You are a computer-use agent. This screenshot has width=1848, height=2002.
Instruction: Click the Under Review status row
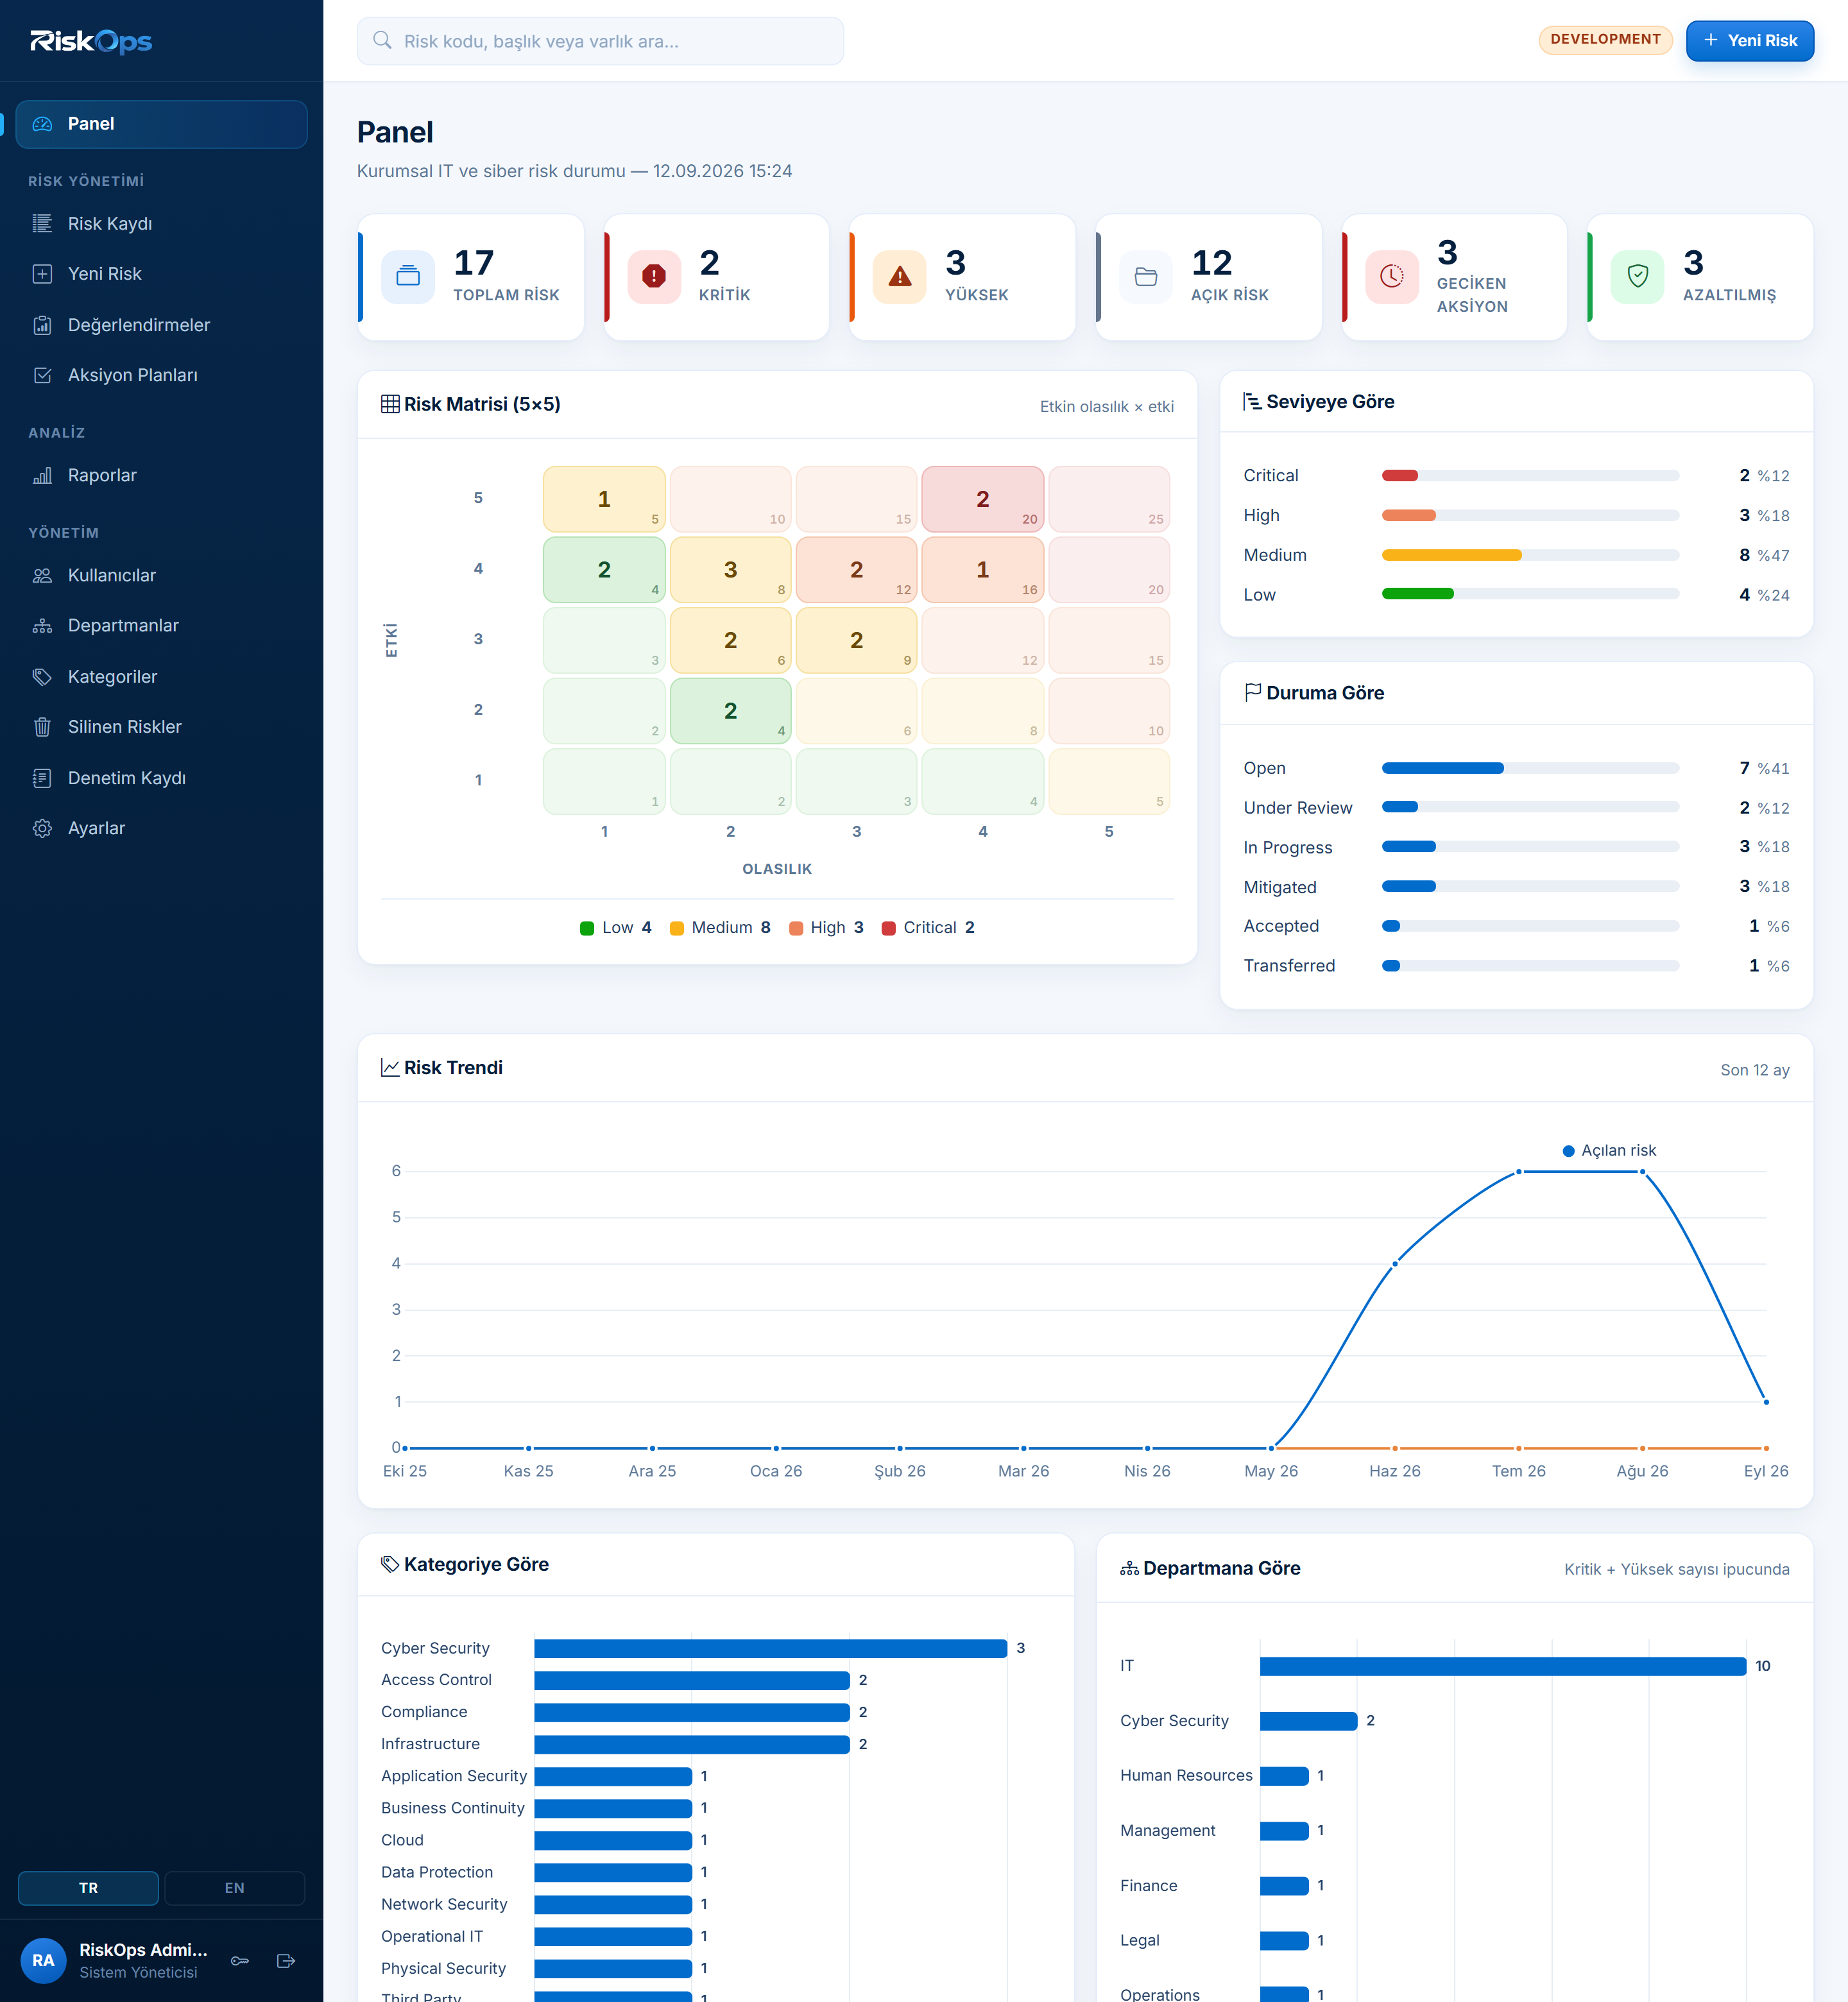(x=1516, y=808)
